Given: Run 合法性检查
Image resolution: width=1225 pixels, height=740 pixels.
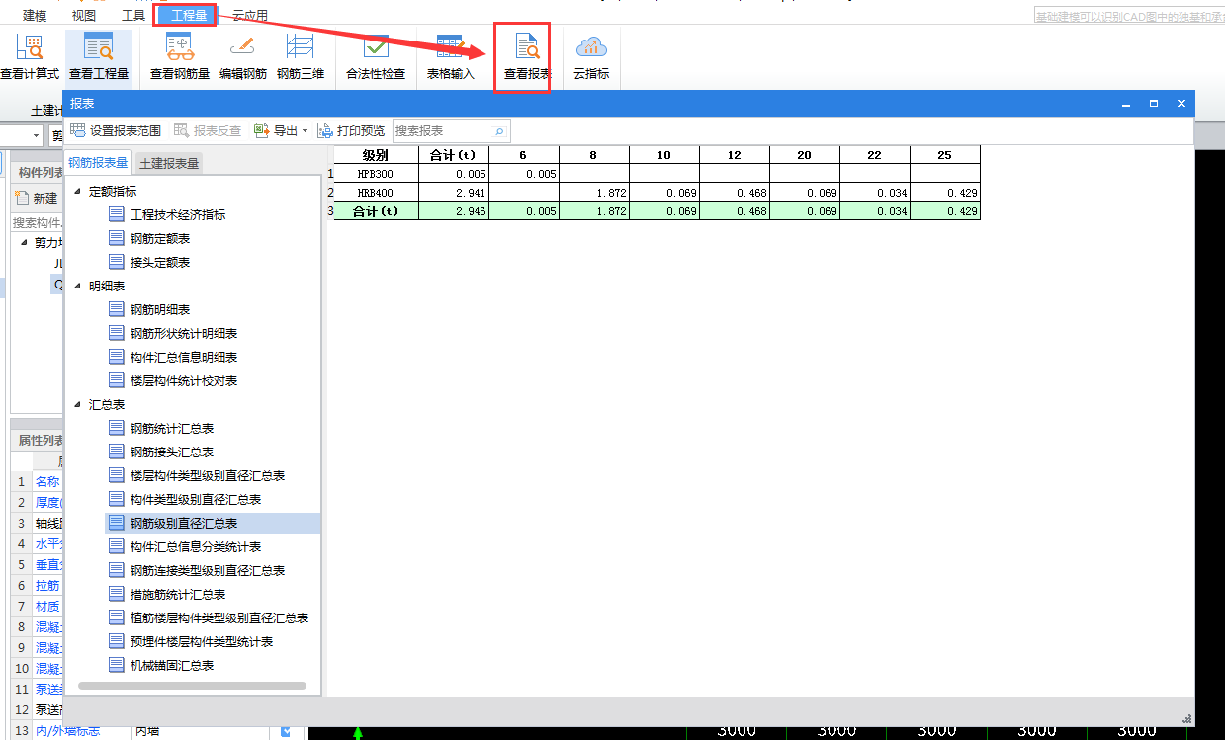Looking at the screenshot, I should pyautogui.click(x=376, y=57).
